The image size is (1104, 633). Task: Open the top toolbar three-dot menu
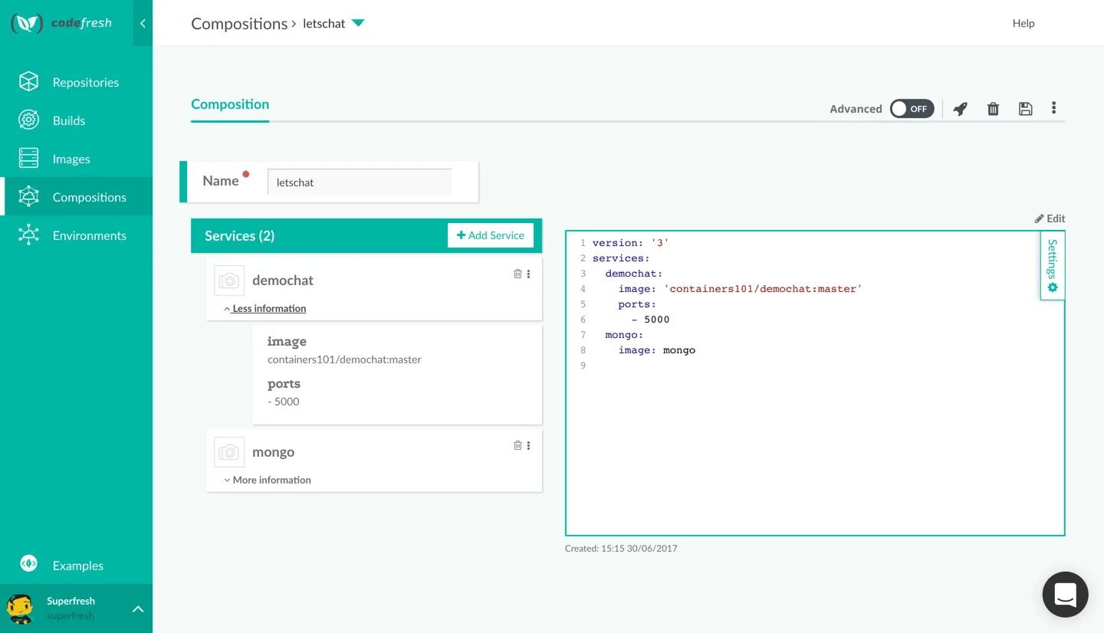[x=1054, y=108]
